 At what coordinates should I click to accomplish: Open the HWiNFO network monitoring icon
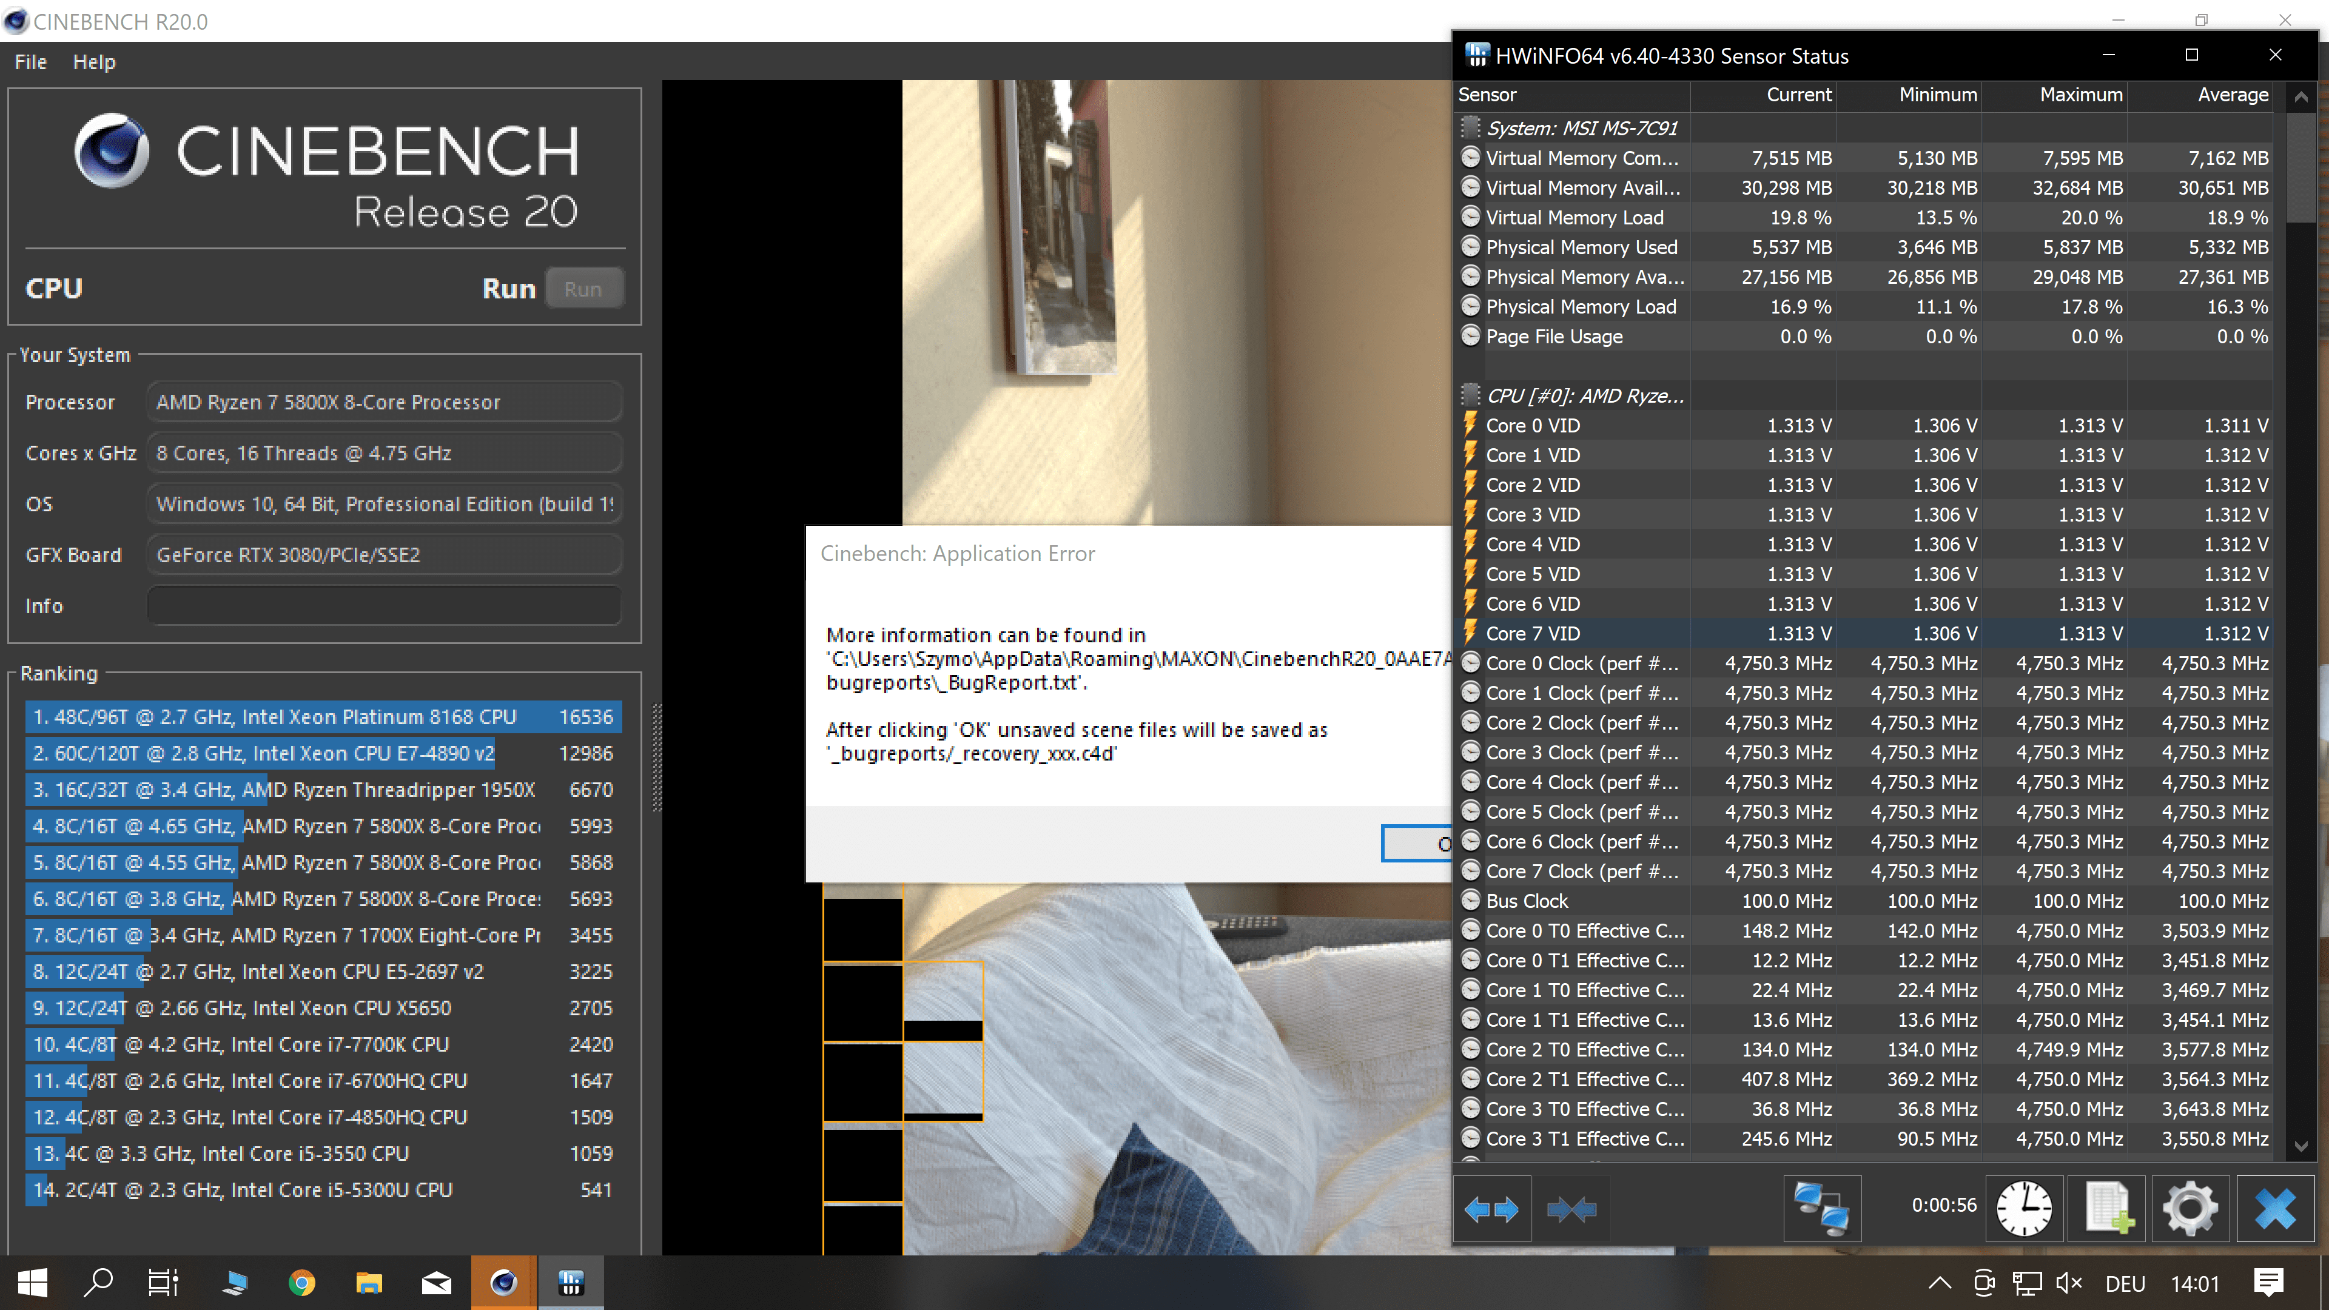point(1822,1209)
